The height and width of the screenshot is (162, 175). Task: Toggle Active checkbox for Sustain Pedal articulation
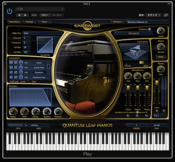(x=11, y=67)
